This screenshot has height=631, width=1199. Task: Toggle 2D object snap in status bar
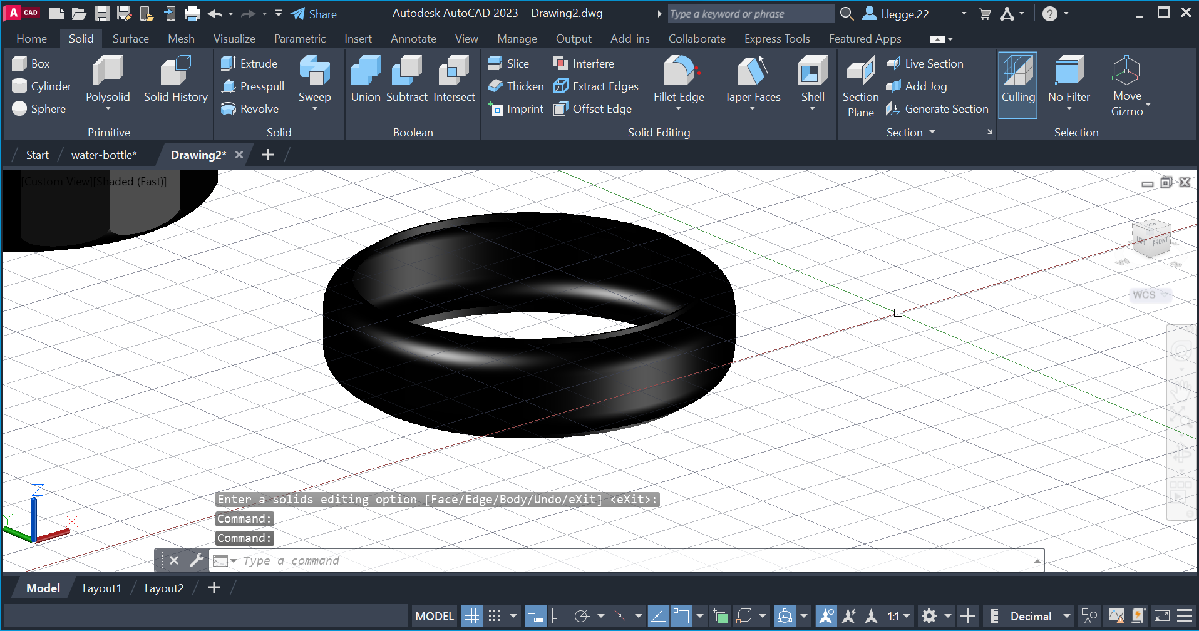(x=681, y=616)
